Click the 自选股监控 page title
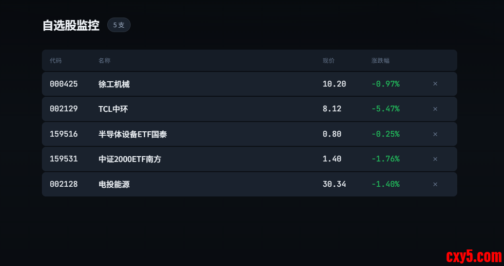Viewport: 504px width, 266px height. (x=71, y=25)
